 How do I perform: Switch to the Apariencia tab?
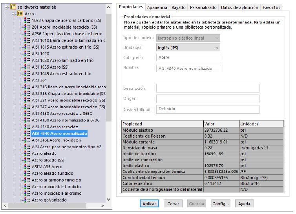click(157, 7)
